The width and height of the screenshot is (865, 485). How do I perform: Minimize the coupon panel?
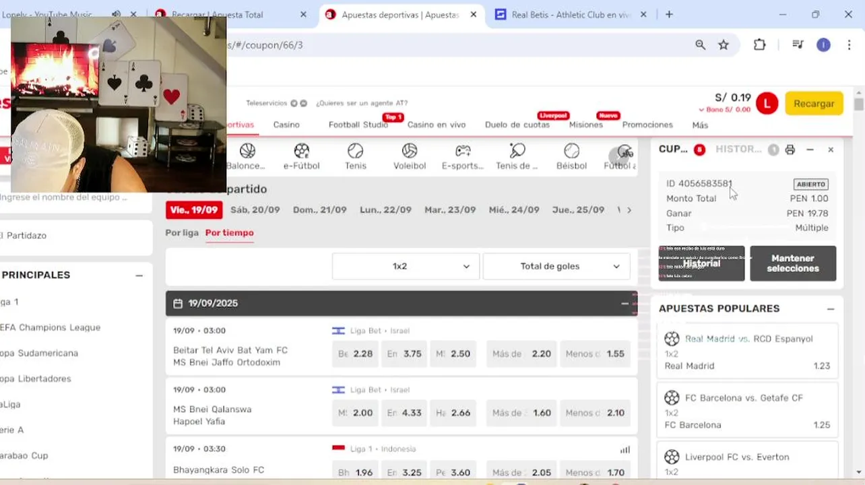tap(810, 150)
